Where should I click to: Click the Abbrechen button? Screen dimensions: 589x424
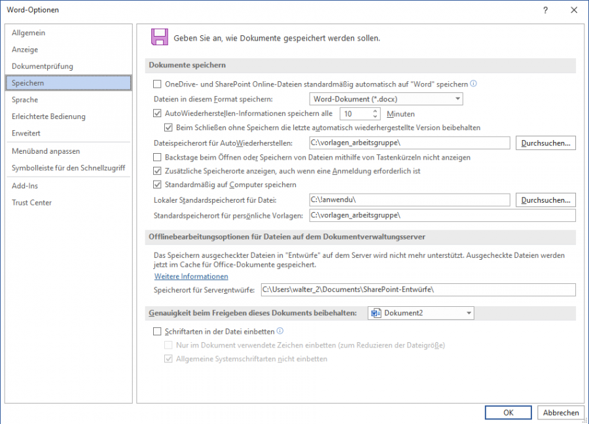click(560, 412)
